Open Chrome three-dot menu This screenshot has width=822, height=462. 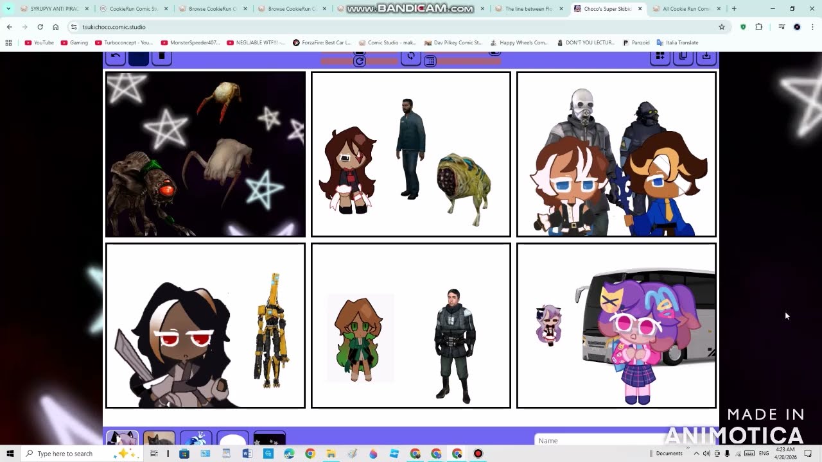click(812, 27)
